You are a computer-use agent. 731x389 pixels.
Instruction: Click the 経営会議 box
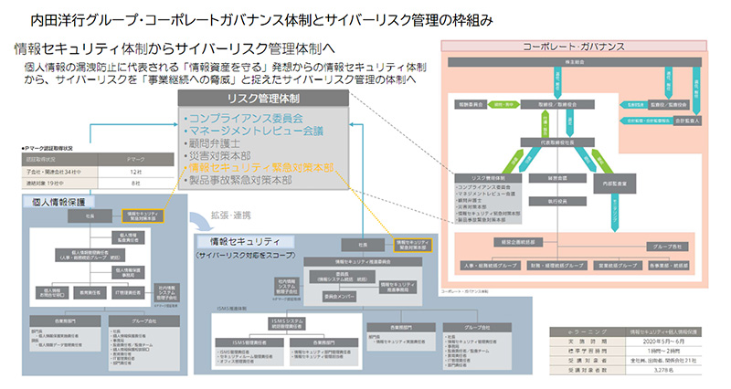pos(557,178)
